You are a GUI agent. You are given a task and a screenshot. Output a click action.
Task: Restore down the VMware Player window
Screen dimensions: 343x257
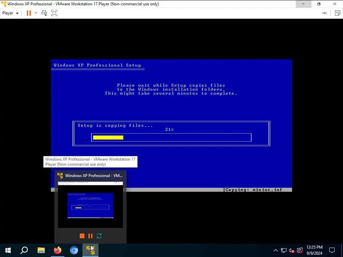click(319, 4)
